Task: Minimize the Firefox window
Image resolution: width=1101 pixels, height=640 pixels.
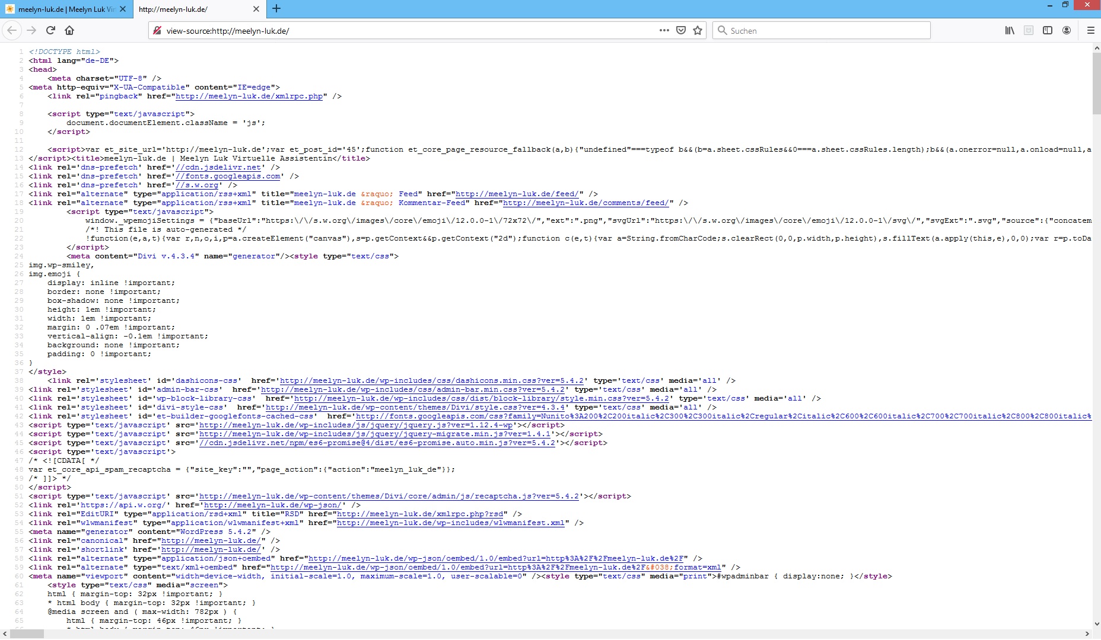Action: coord(1049,5)
